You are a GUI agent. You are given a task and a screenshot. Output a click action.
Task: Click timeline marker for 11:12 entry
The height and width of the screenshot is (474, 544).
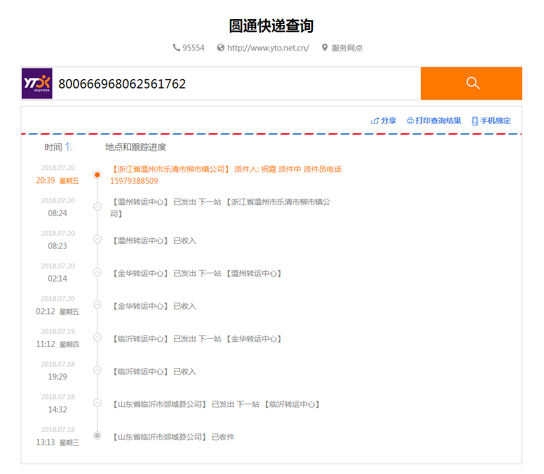pos(98,338)
